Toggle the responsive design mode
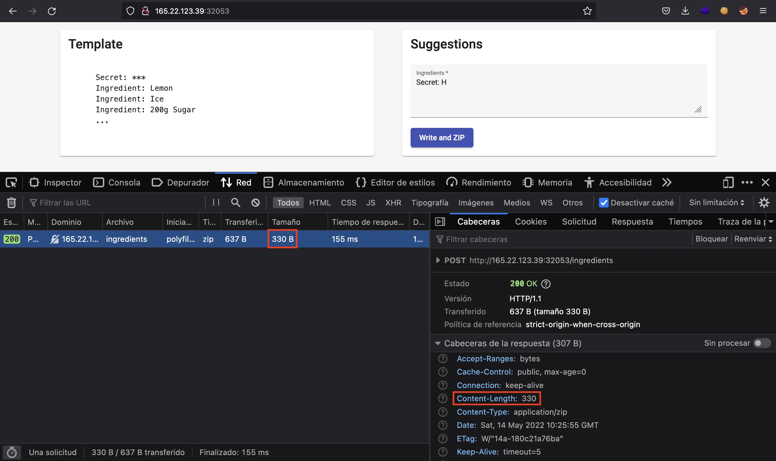The image size is (776, 461). (728, 182)
